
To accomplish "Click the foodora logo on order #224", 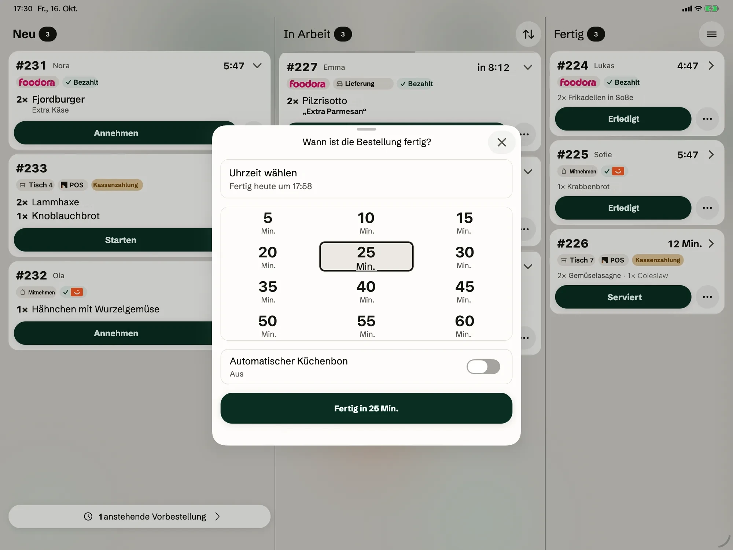I will tap(578, 82).
